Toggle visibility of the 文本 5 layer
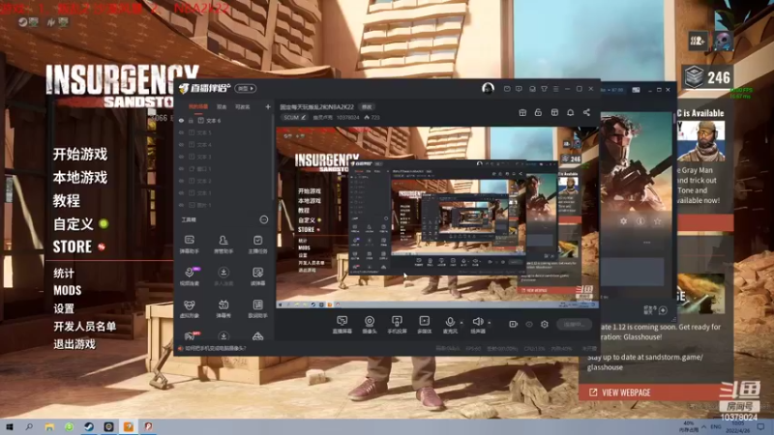The width and height of the screenshot is (774, 435). tap(181, 132)
